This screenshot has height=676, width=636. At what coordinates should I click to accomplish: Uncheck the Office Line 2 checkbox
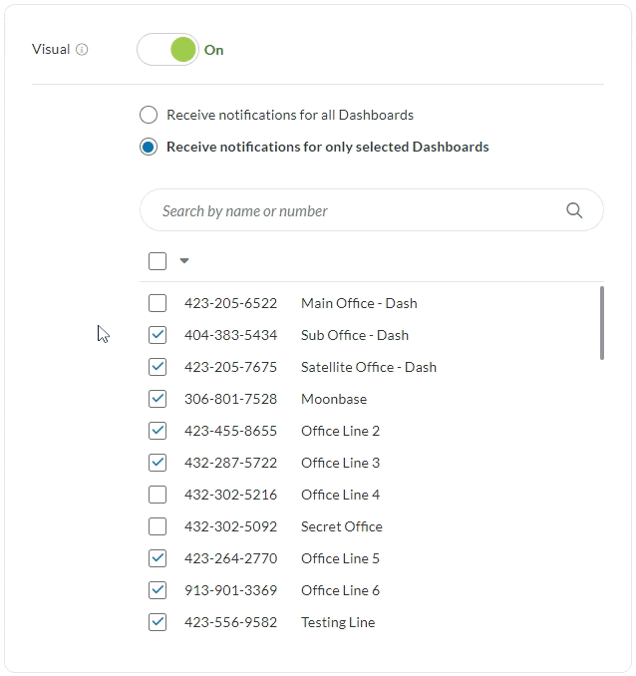click(158, 431)
